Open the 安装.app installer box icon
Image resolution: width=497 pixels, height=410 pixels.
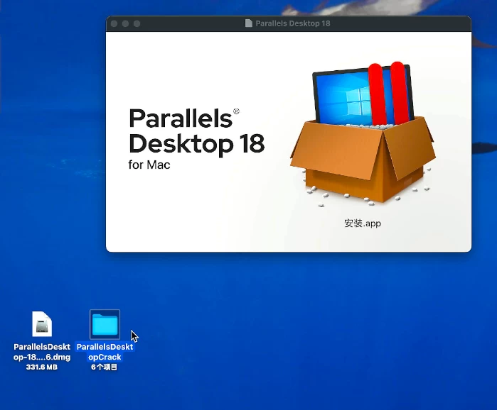[x=363, y=134]
